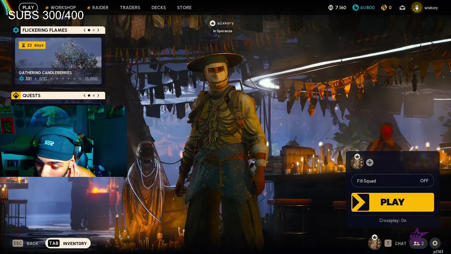Toggle Crossplay: On setting
Screen dimensions: 451x254
pyautogui.click(x=393, y=220)
